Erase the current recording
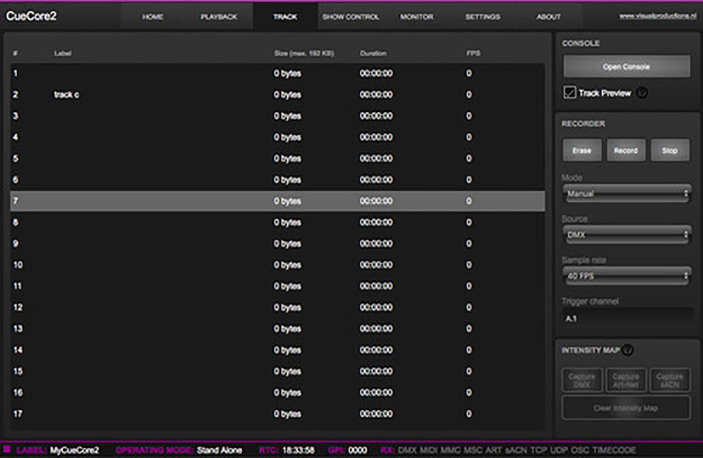 tap(582, 150)
